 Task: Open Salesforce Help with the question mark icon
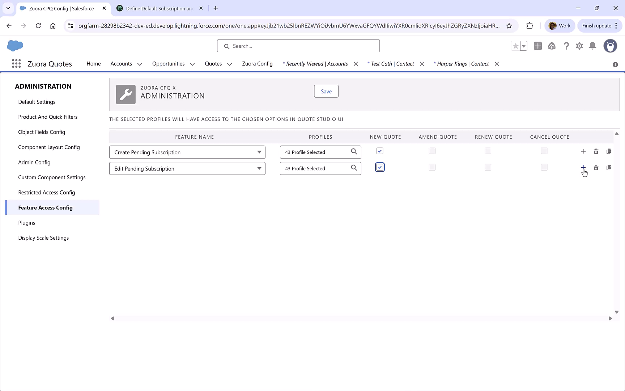click(566, 46)
